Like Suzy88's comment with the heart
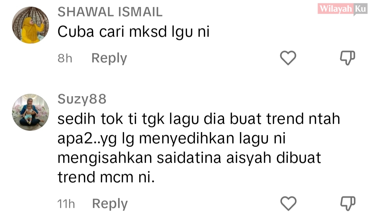Screen dimensions: 370x217 288,203
